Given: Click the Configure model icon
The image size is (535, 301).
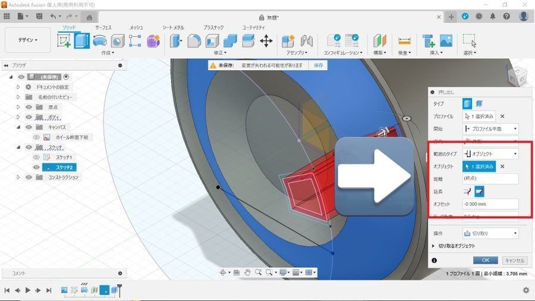Looking at the screenshot, I should click(334, 41).
